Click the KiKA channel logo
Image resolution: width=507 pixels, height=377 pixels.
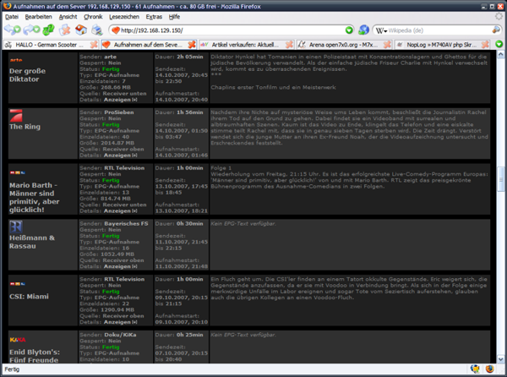[18, 340]
